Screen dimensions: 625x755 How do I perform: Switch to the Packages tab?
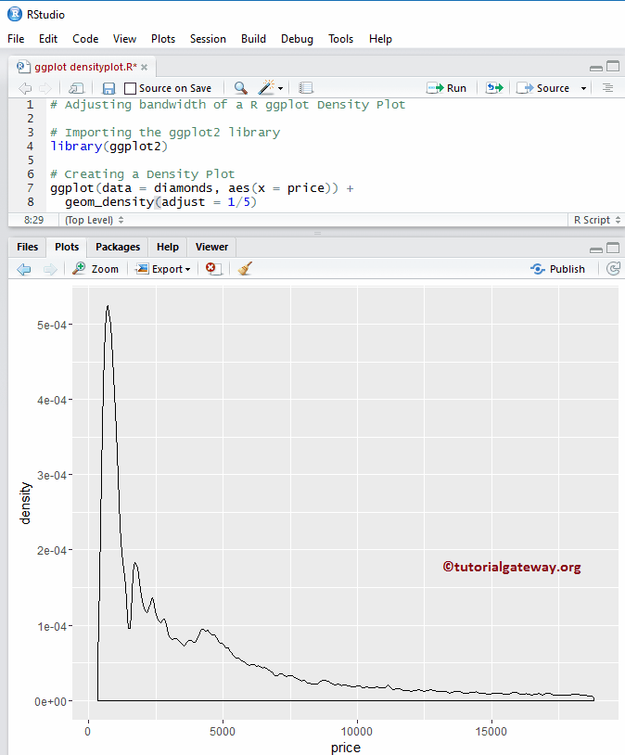click(x=118, y=247)
